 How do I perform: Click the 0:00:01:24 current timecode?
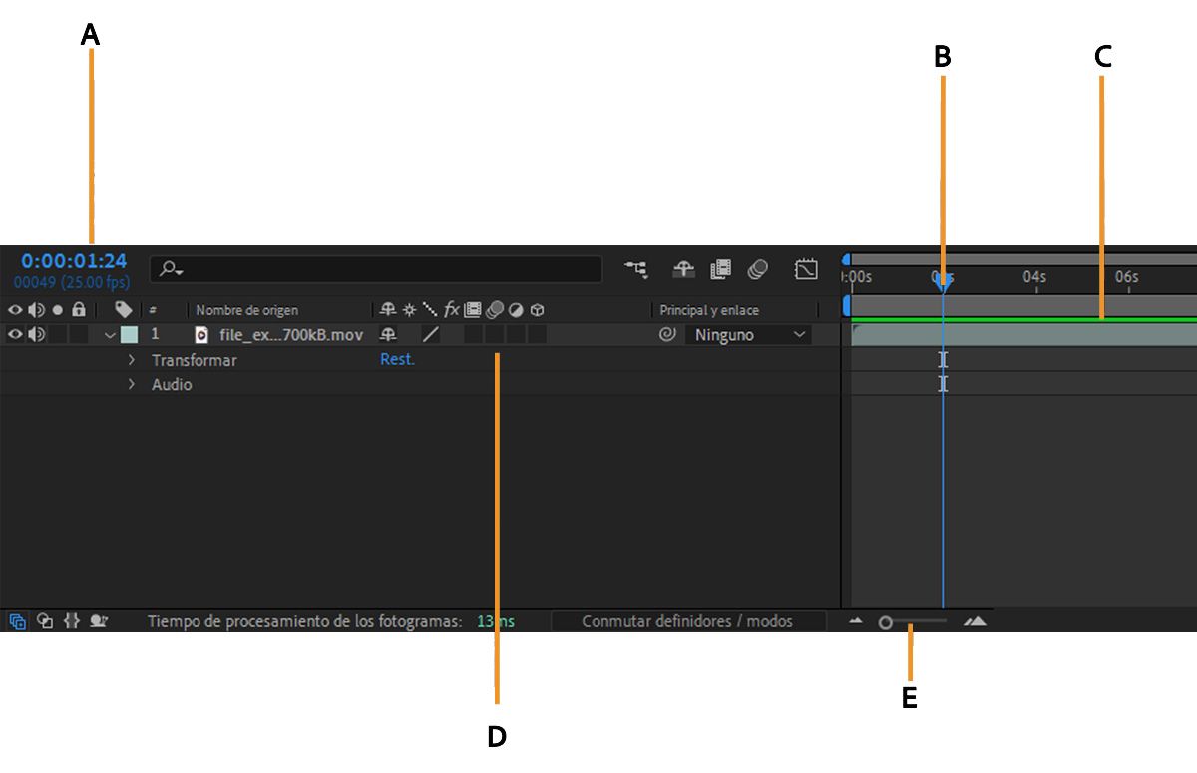click(x=74, y=261)
